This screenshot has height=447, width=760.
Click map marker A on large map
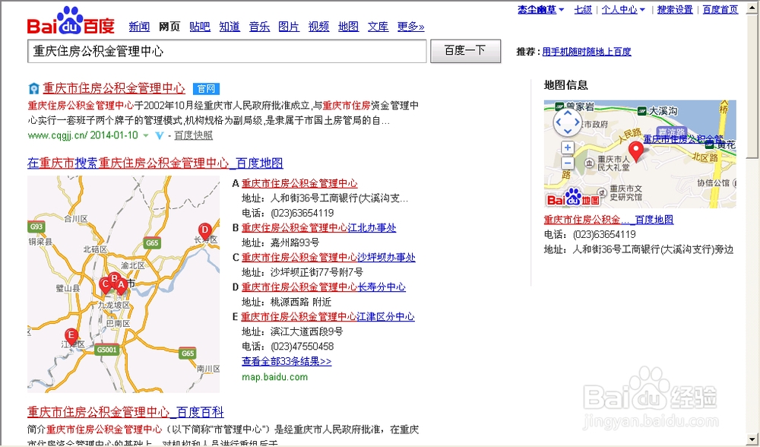tap(120, 286)
